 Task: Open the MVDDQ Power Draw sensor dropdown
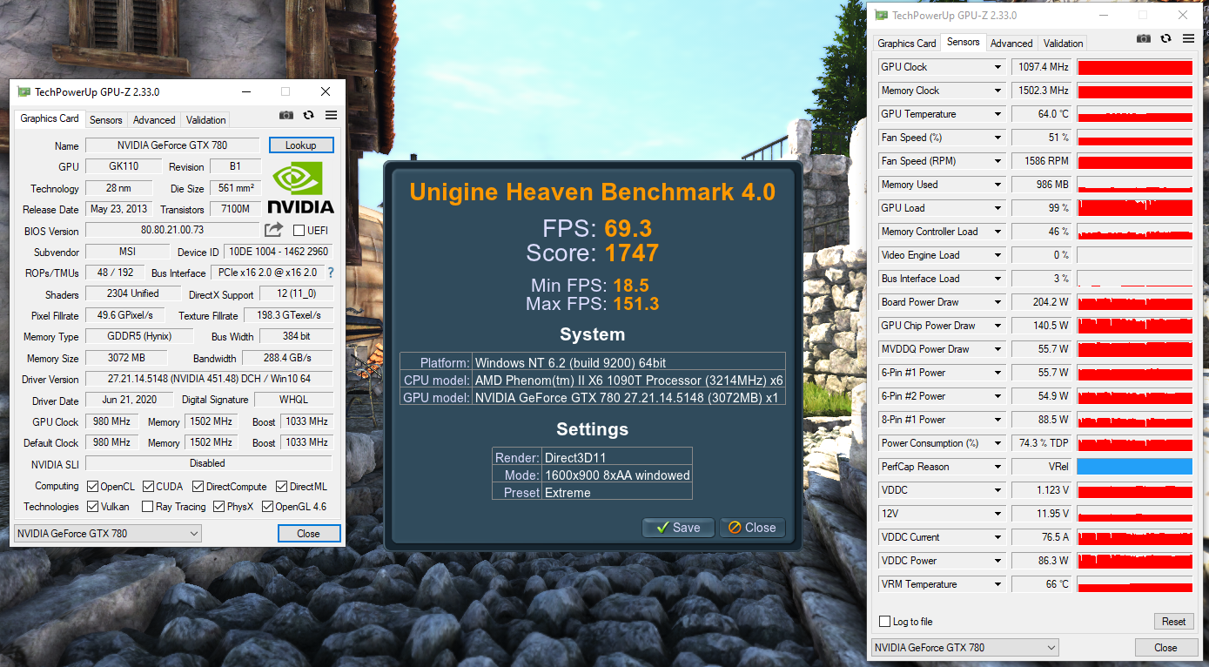[x=997, y=349]
